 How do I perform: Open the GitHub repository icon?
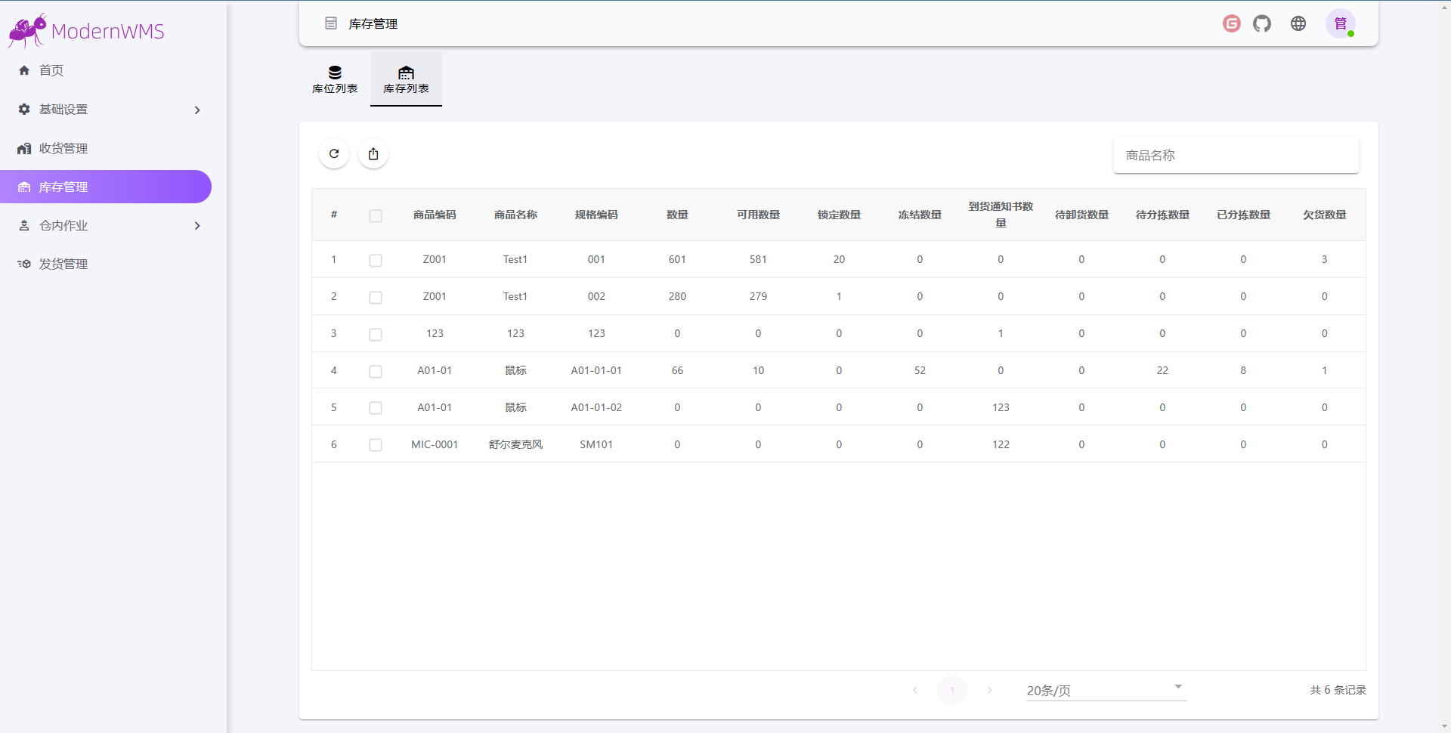pyautogui.click(x=1262, y=24)
